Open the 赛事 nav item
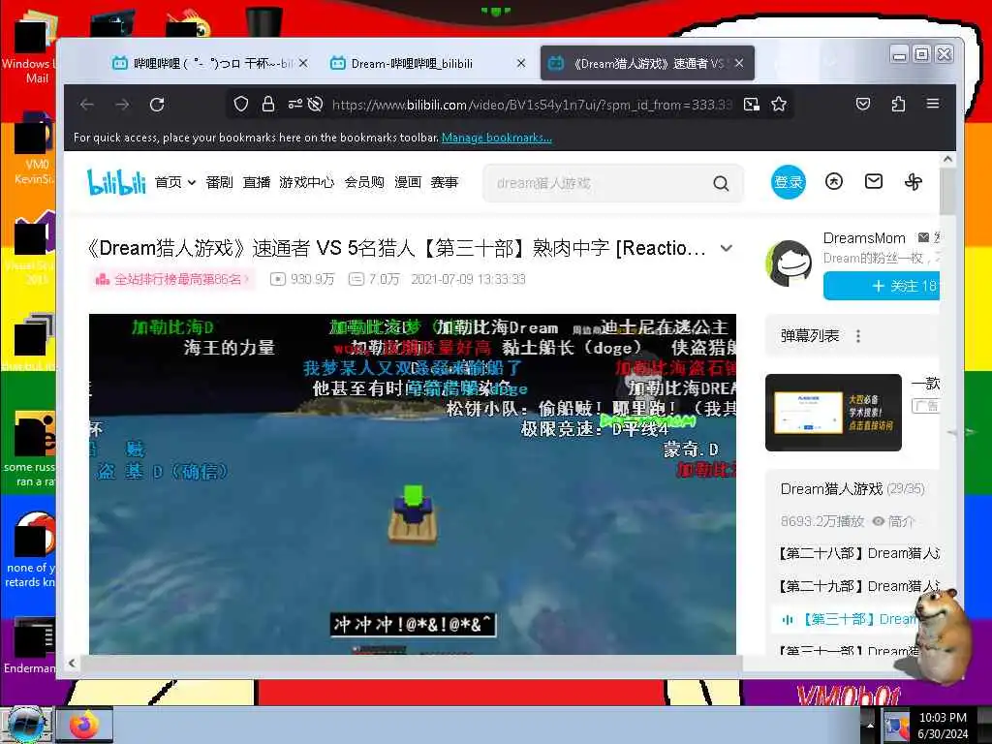Viewport: 992px width, 744px height. coord(444,183)
